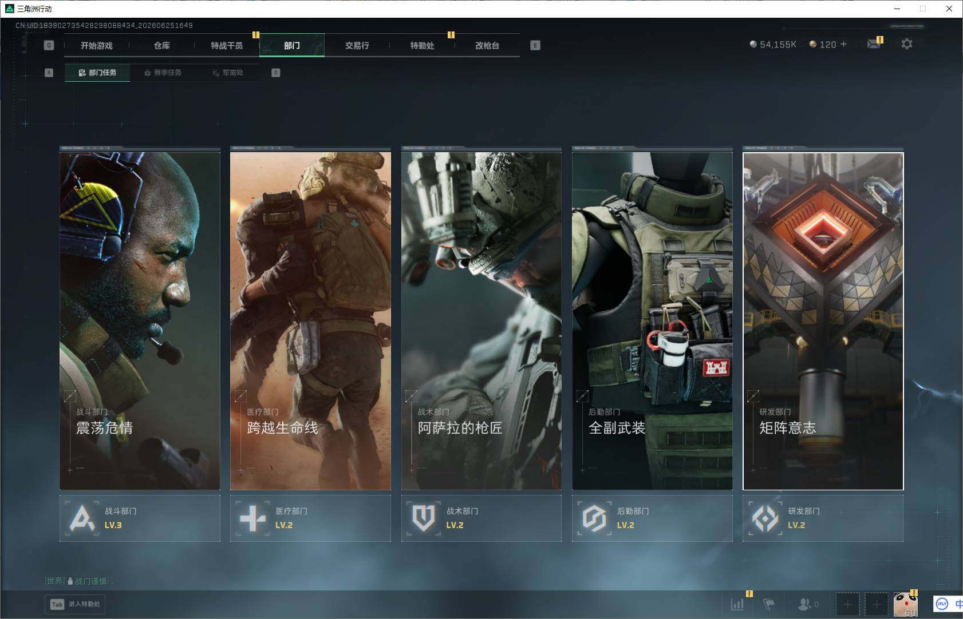963x619 pixels.
Task: Click the plus to add 120 currency
Action: (x=843, y=44)
